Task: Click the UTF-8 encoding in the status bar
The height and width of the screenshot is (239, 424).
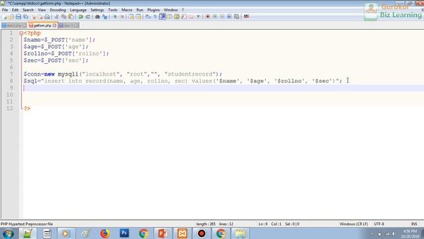Action: tap(379, 224)
